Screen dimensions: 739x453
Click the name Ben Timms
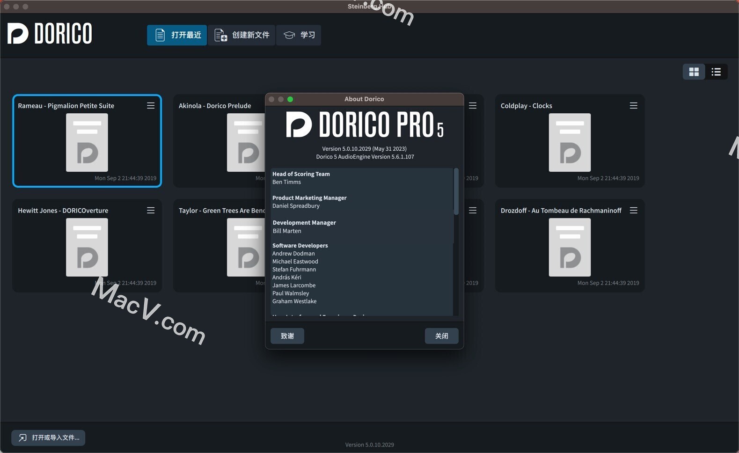coord(286,182)
